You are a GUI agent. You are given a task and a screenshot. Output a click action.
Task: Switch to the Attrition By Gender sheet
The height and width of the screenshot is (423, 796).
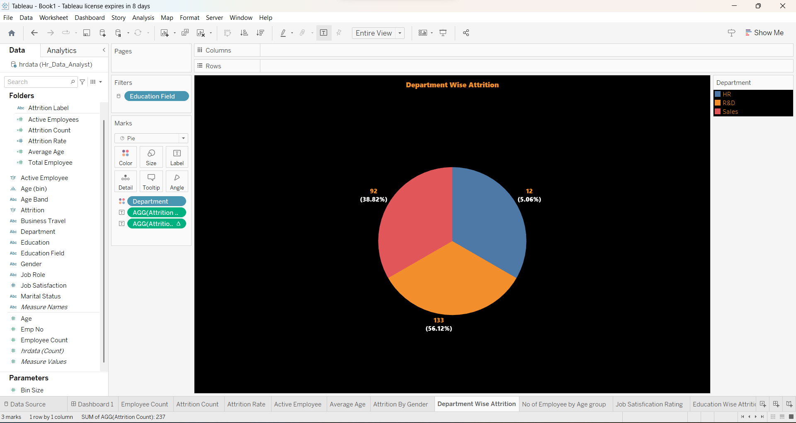click(401, 404)
